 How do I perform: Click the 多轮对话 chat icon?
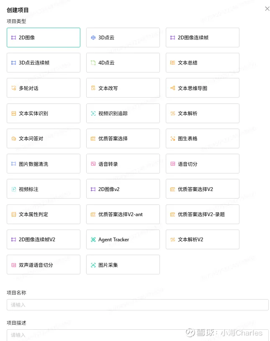point(14,88)
